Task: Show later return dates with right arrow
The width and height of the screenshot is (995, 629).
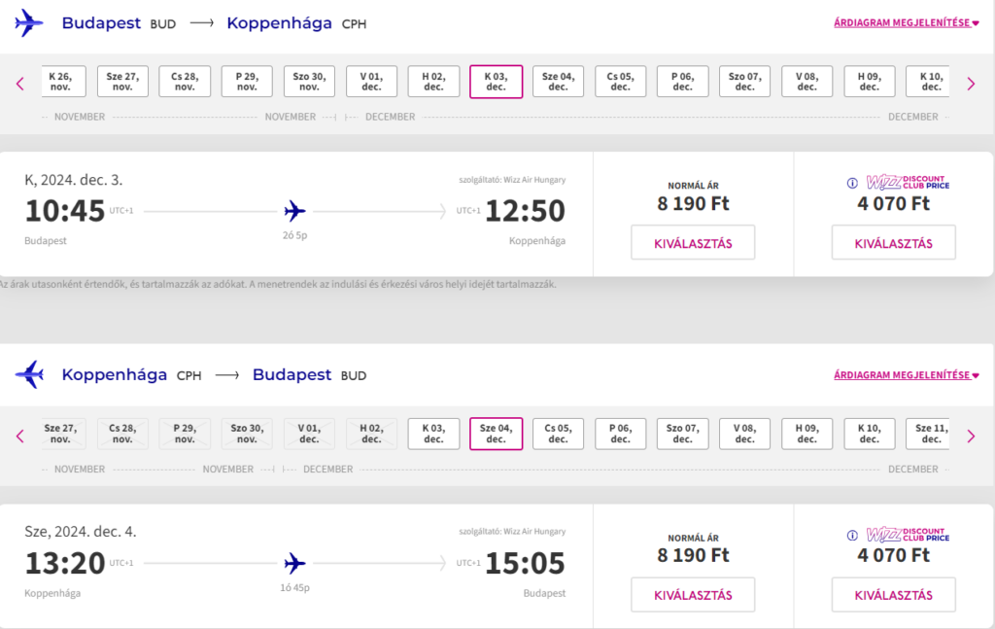Action: [971, 437]
